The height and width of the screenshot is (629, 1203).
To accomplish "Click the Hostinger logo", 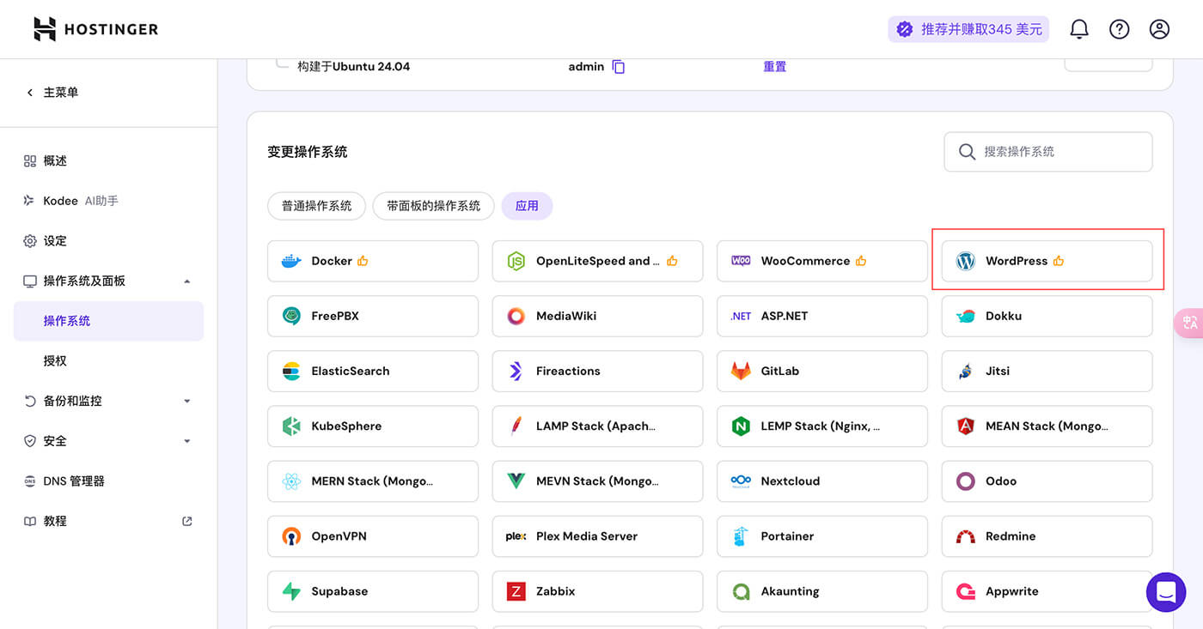I will pos(95,29).
